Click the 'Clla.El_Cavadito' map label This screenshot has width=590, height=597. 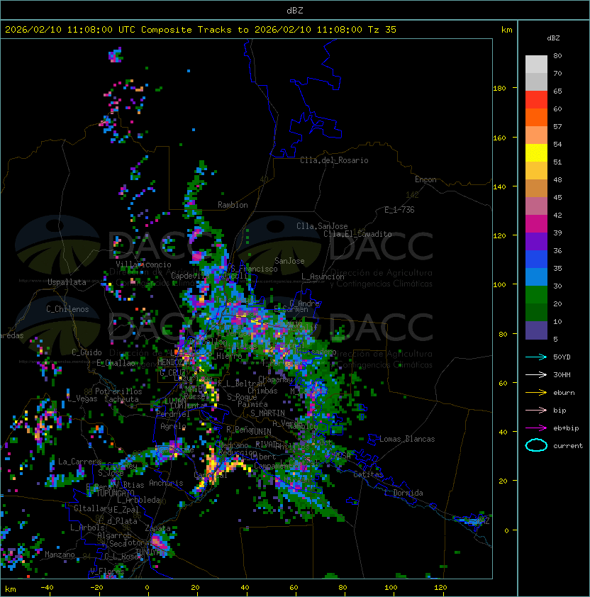[x=357, y=234]
